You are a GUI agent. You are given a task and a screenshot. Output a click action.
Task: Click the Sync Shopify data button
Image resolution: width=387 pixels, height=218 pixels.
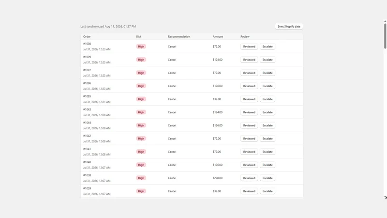289,27
